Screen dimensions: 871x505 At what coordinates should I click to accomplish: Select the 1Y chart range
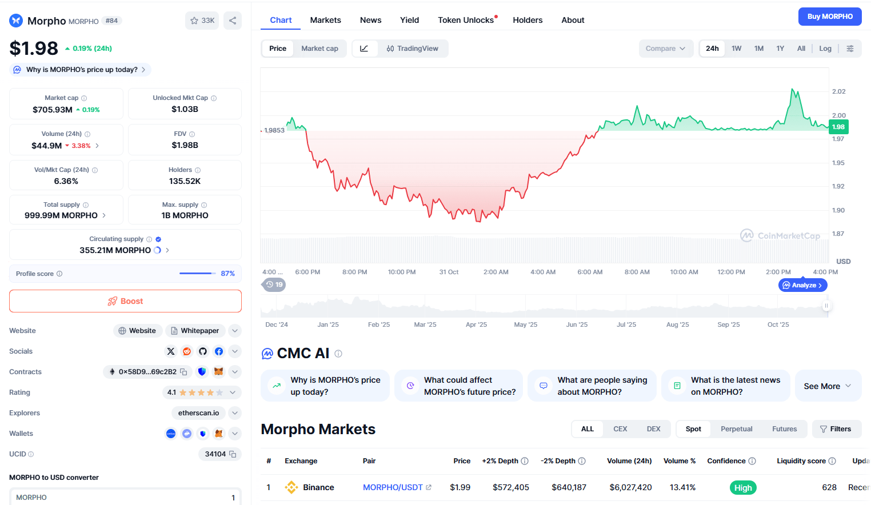(x=780, y=49)
